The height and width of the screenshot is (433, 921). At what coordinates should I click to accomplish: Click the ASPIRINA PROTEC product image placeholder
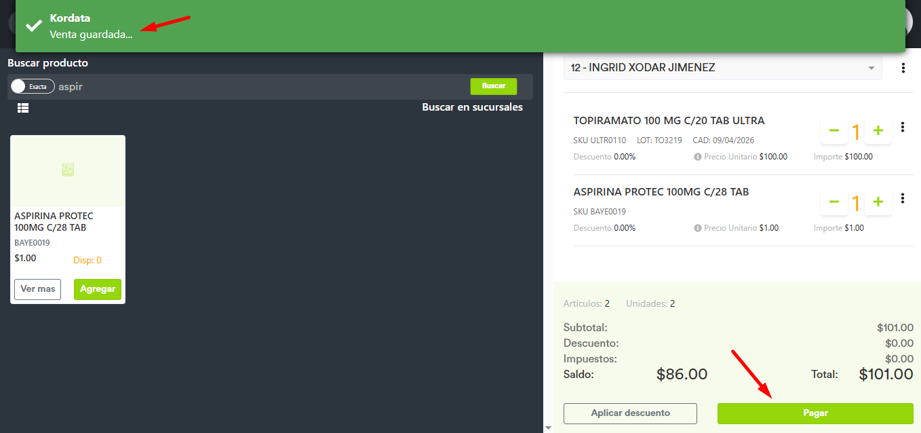click(x=68, y=170)
